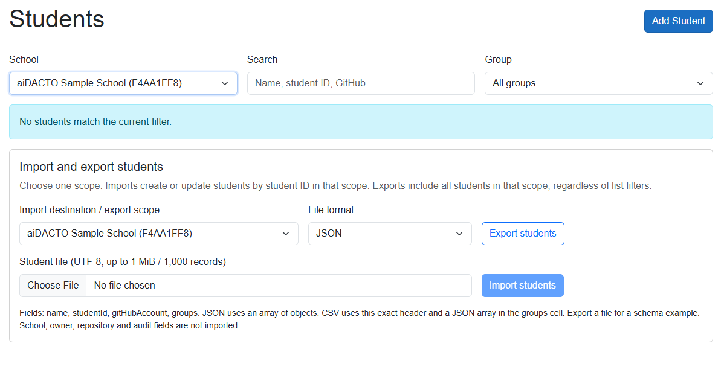
Task: Click the Import students button
Action: pyautogui.click(x=522, y=285)
